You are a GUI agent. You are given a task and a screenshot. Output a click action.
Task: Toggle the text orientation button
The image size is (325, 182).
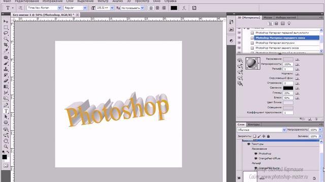click(20, 8)
